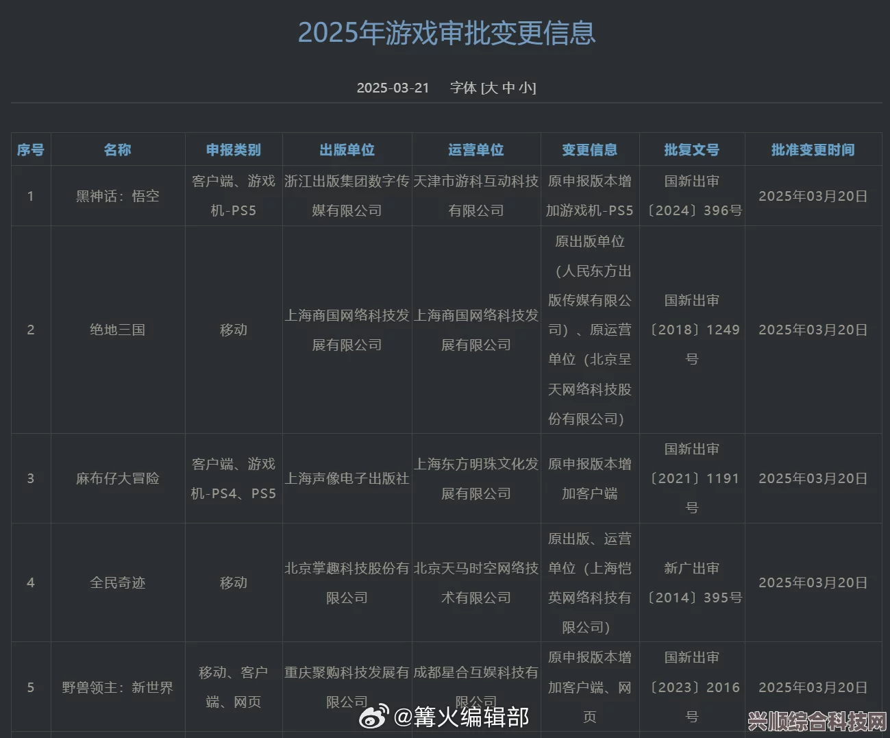Click operator 北京天马时空网络技术有限公司
890x738 pixels.
476,582
